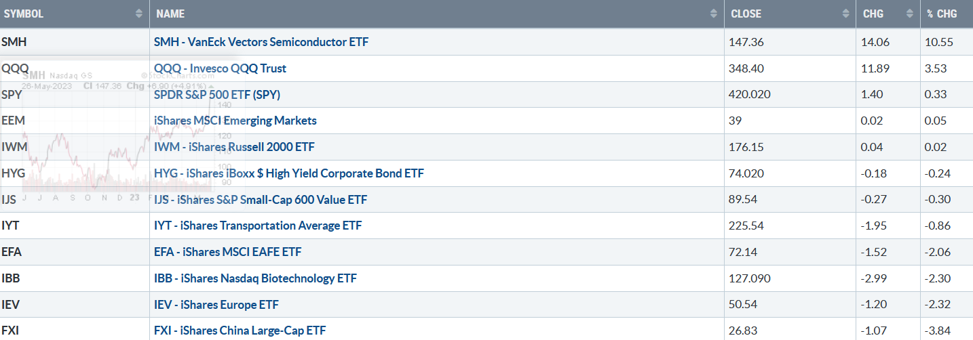The height and width of the screenshot is (340, 973).
Task: Open IBB iShares Nasdaq Biotechnology ETF link
Action: tap(256, 278)
